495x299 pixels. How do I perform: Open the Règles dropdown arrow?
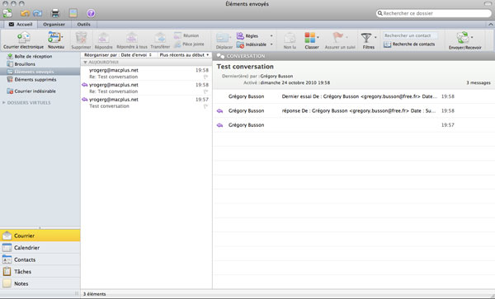tap(271, 36)
